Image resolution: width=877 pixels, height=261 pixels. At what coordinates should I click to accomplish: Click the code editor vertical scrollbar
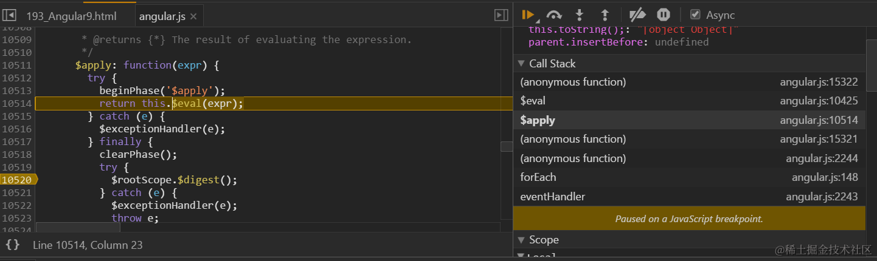click(x=507, y=146)
